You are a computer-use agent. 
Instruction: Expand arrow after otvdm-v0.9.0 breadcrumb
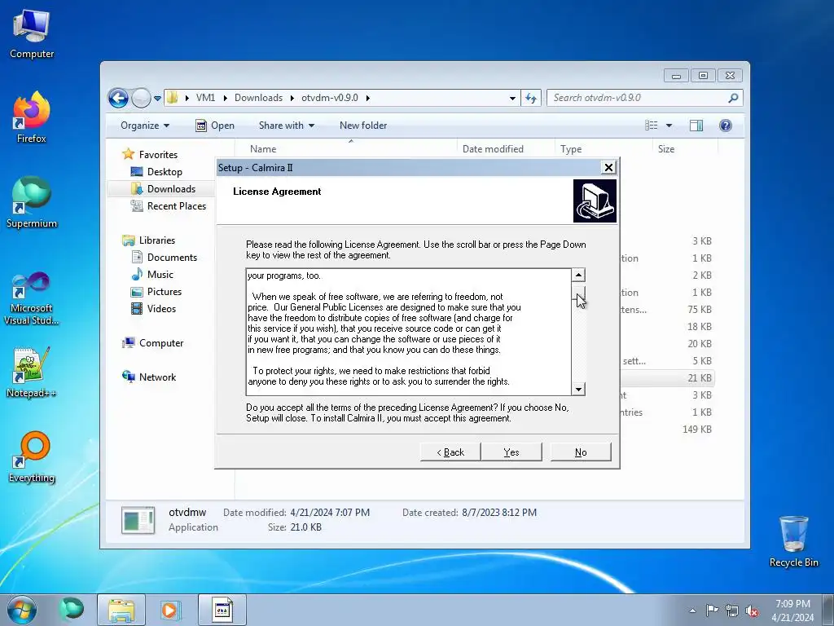(367, 98)
